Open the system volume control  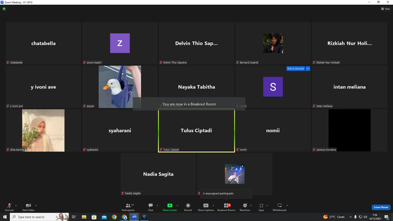tap(365, 217)
